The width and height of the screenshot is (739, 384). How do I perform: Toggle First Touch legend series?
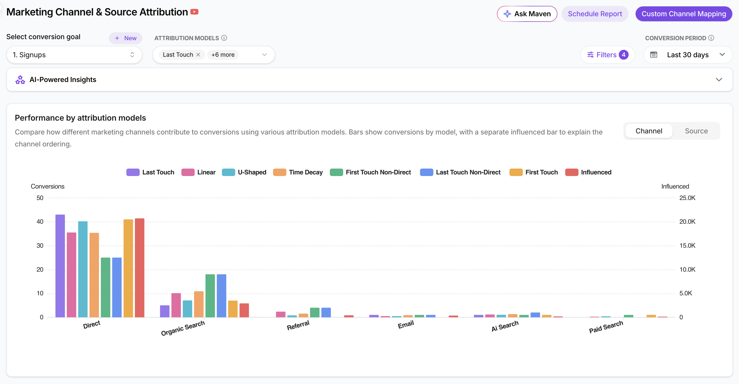click(534, 172)
